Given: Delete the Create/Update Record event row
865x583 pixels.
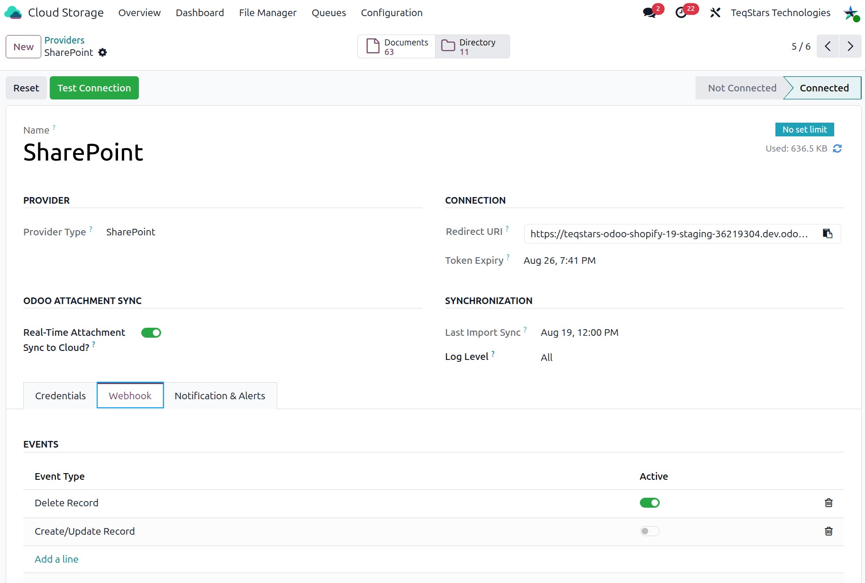Looking at the screenshot, I should point(829,531).
